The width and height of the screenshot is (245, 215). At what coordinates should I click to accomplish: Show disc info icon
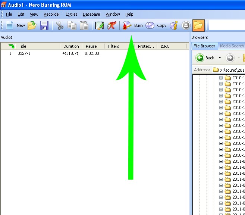coord(174,25)
